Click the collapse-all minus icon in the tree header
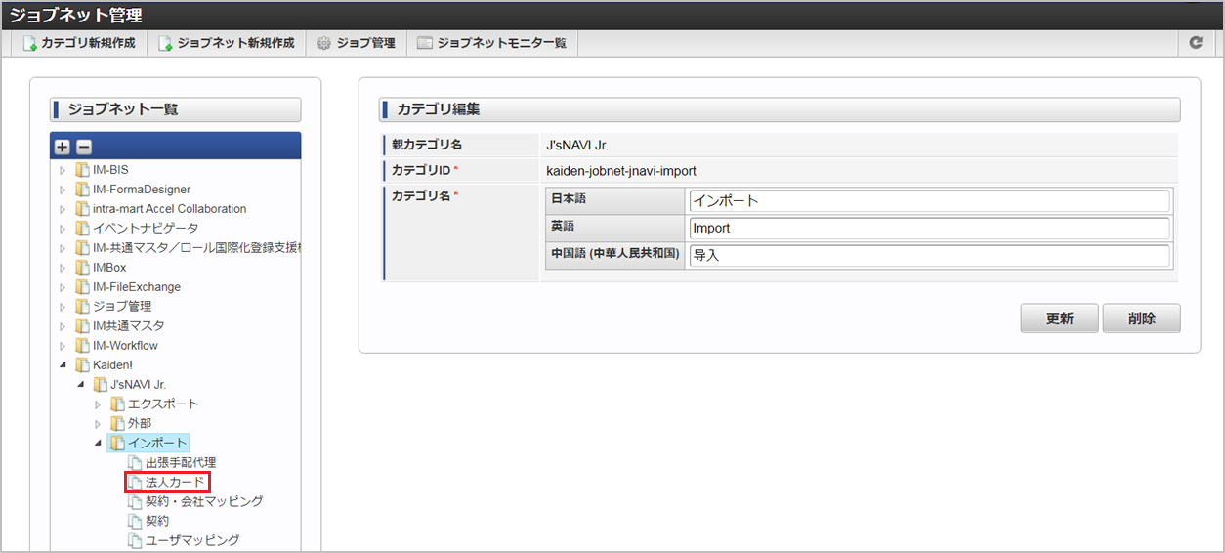The width and height of the screenshot is (1225, 553). 84,147
